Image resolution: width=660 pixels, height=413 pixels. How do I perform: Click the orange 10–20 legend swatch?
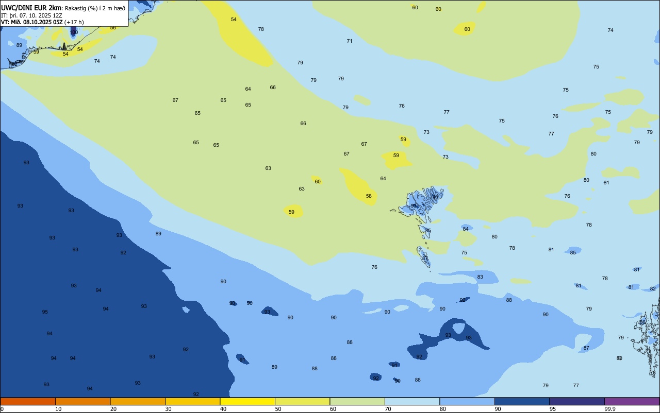[x=82, y=401]
